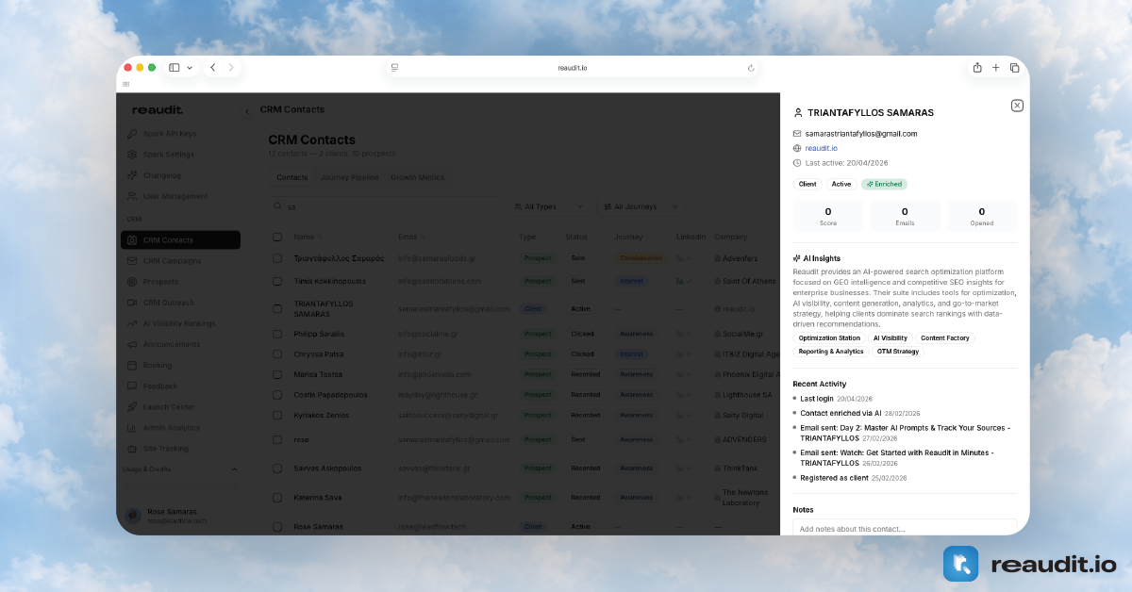
Task: Check the Philipp Sarailis row checkbox
Action: click(x=277, y=334)
